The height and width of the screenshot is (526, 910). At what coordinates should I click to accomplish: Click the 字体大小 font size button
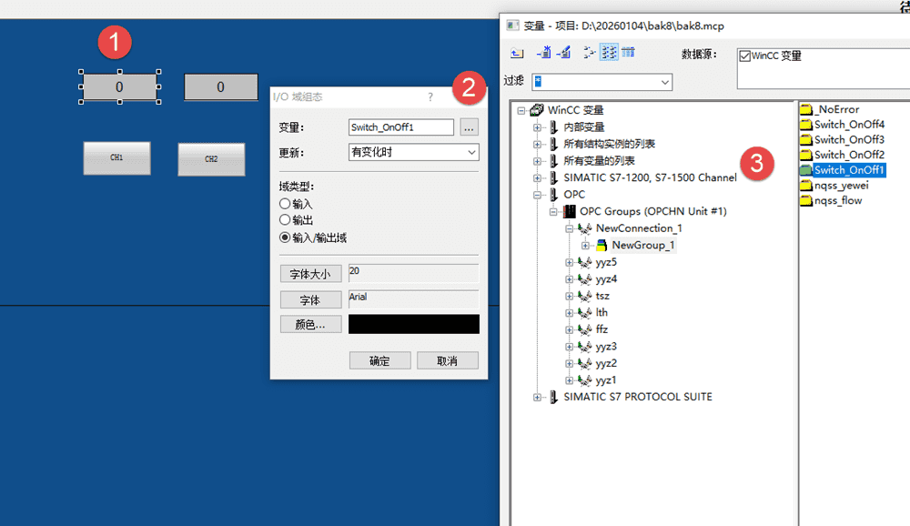click(311, 274)
